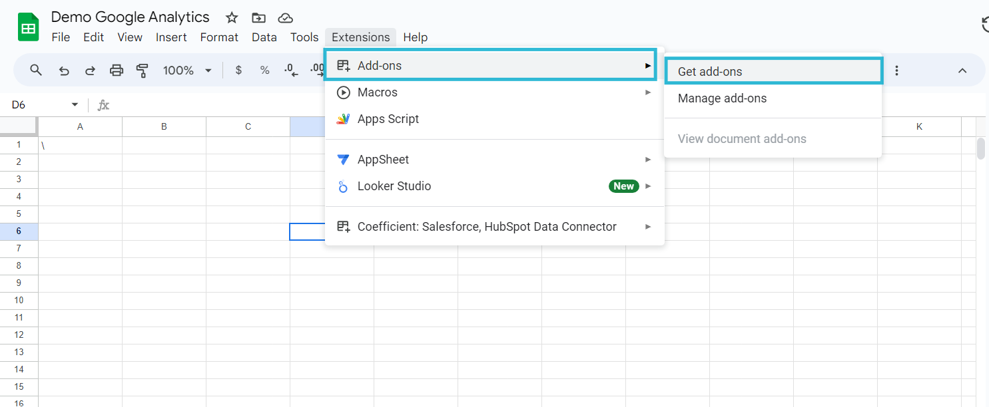The height and width of the screenshot is (407, 989).
Task: Click the select-all corner box
Action: click(x=19, y=126)
